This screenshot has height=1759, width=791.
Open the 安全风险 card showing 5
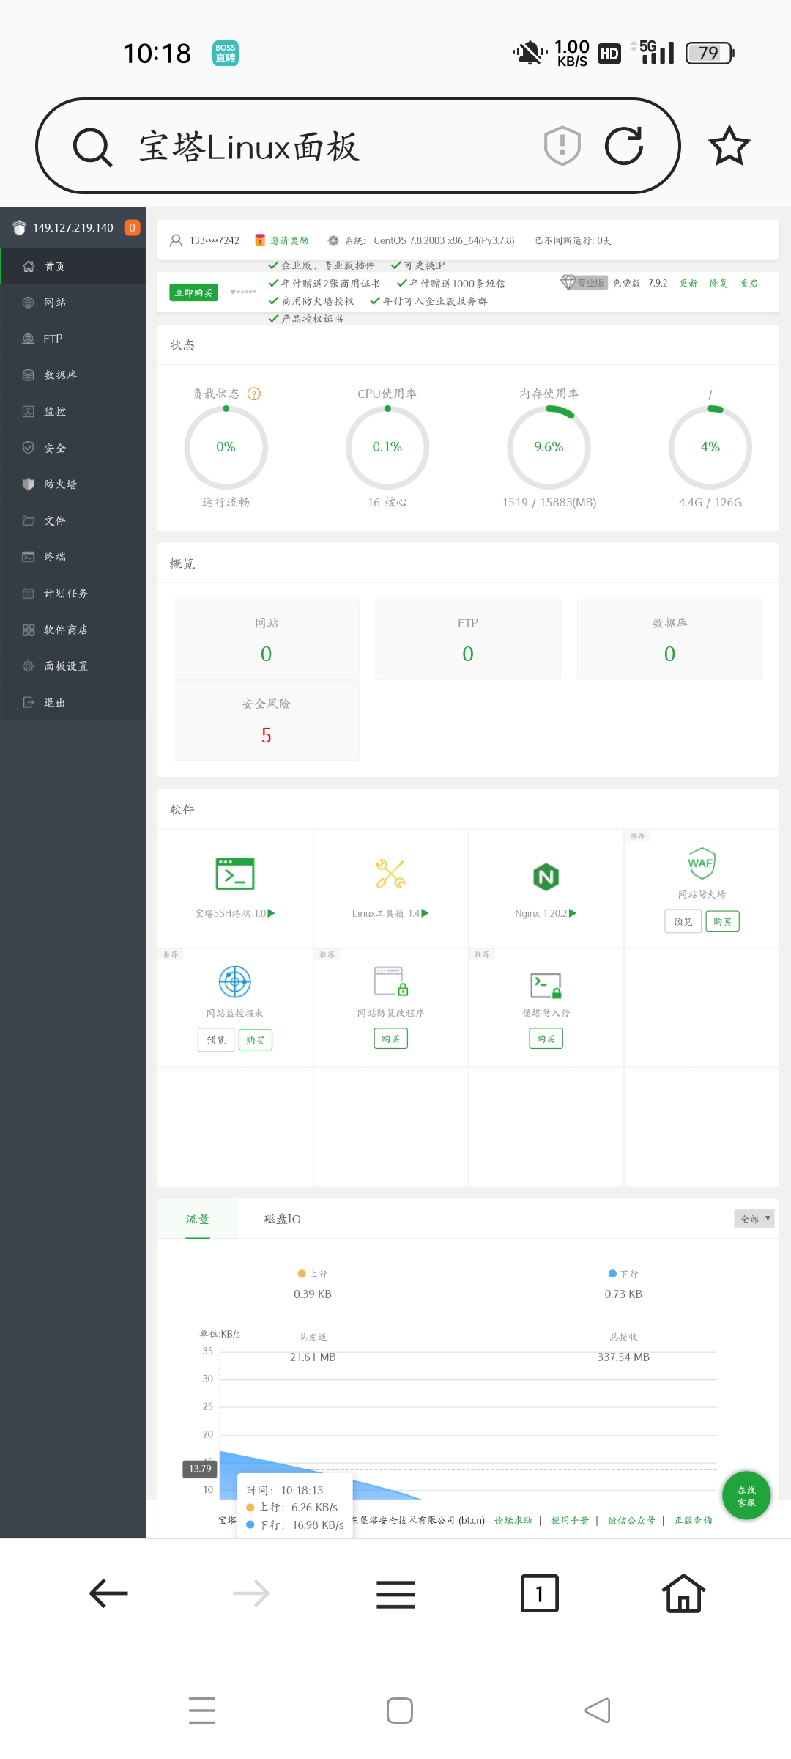point(267,720)
